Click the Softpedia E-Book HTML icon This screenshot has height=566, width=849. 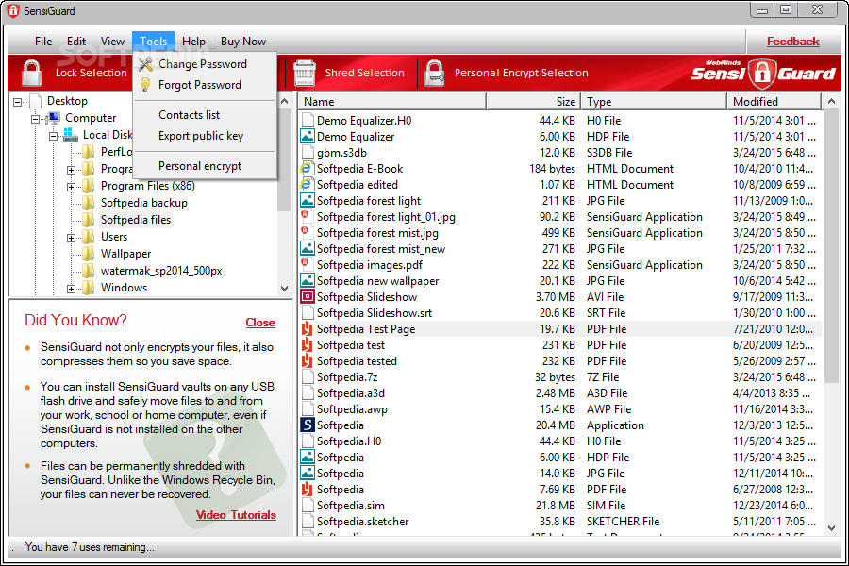click(x=307, y=169)
